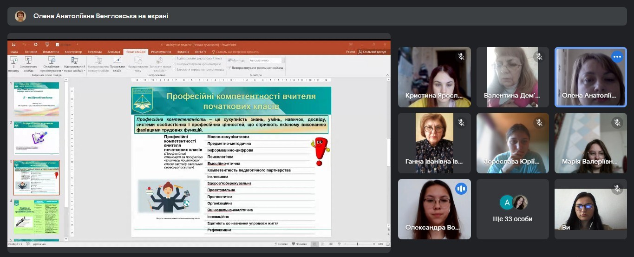This screenshot has width=634, height=257.
Task: Open the Конструктор ribbon tab
Action: point(73,52)
